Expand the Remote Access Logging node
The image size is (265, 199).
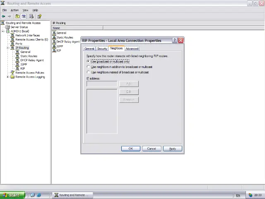(7, 77)
